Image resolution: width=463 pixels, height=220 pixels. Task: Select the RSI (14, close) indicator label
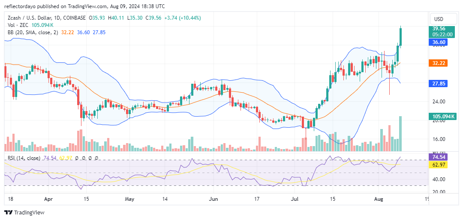[x=24, y=158]
